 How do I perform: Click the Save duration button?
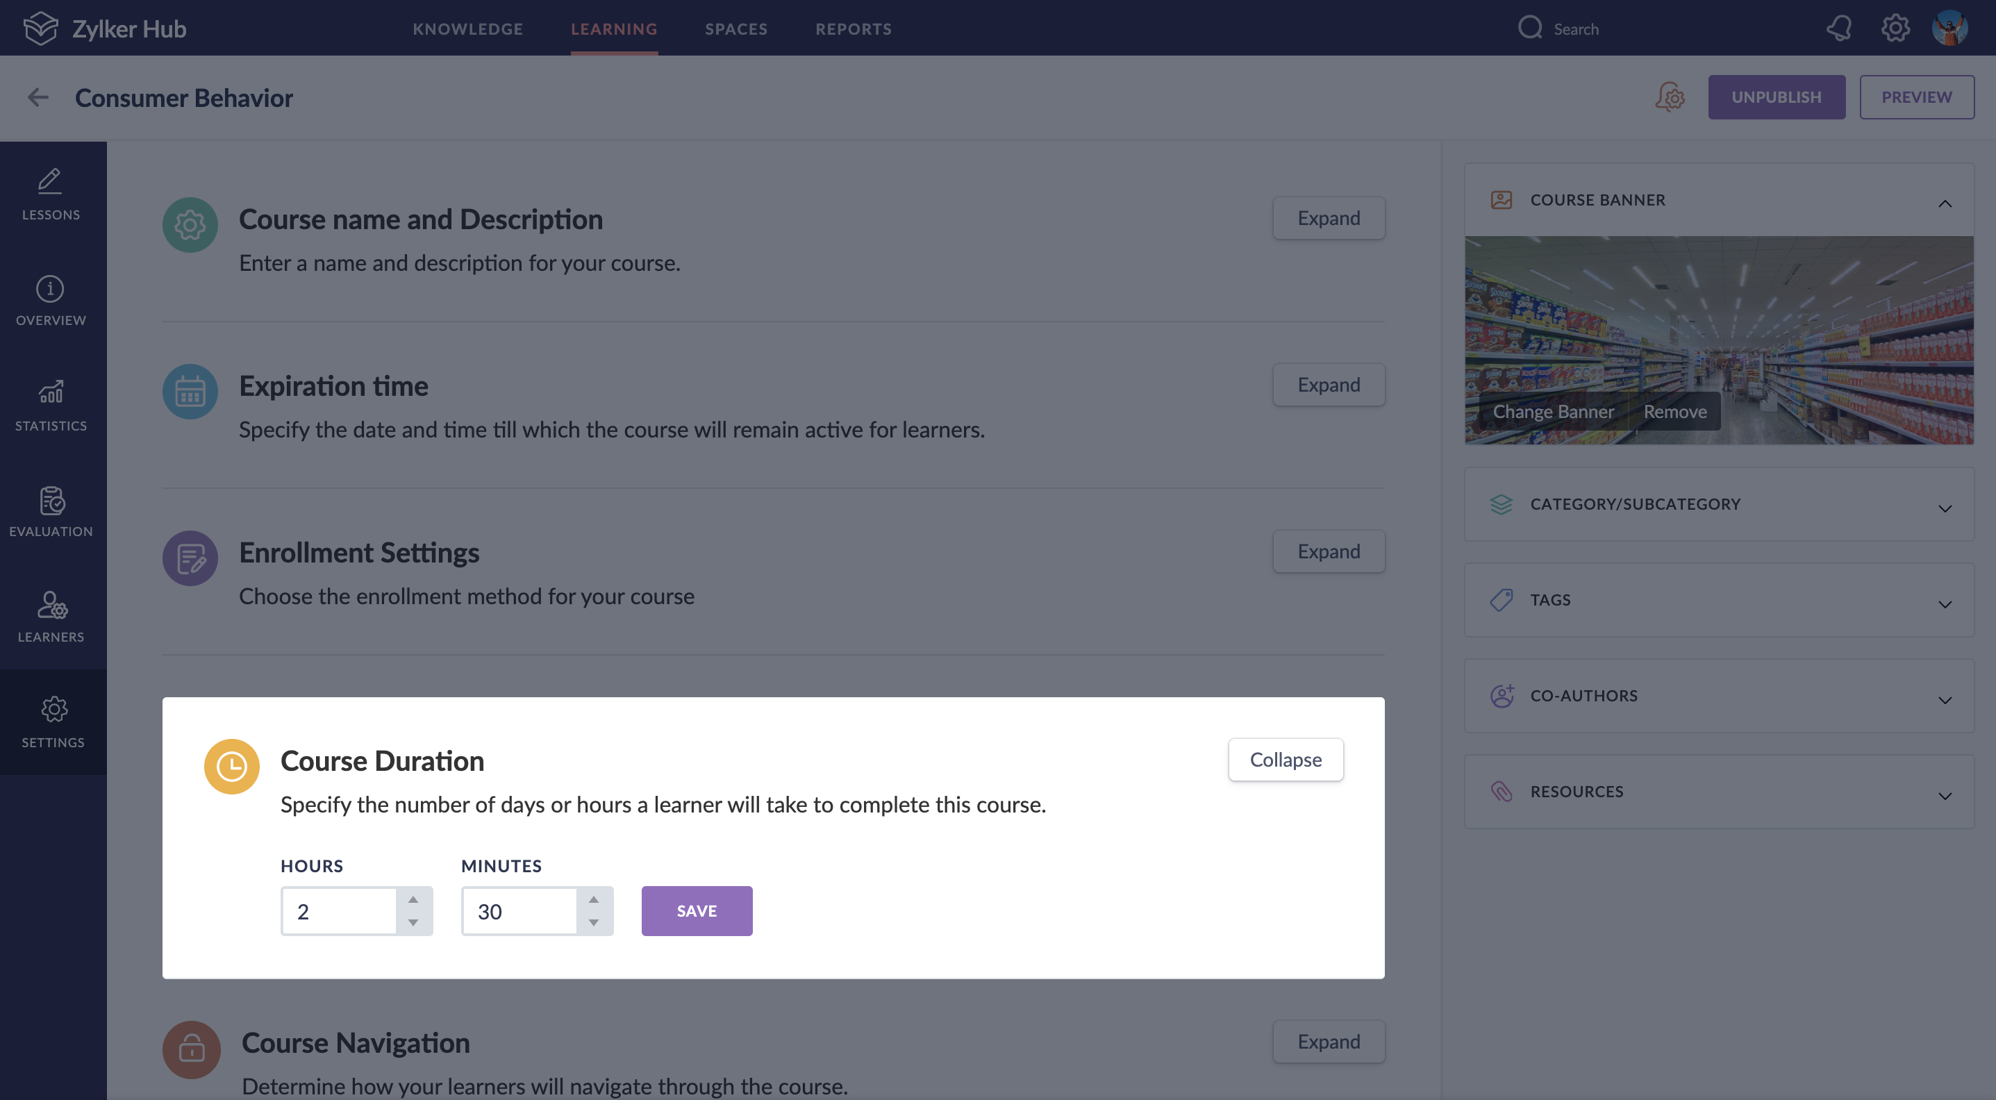click(697, 911)
